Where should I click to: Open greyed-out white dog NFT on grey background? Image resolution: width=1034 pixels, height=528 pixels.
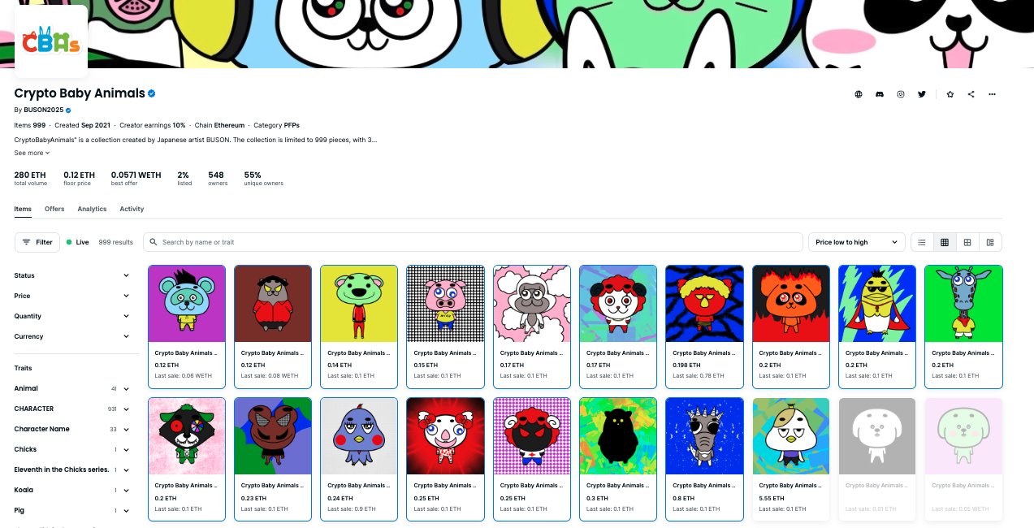click(x=877, y=436)
